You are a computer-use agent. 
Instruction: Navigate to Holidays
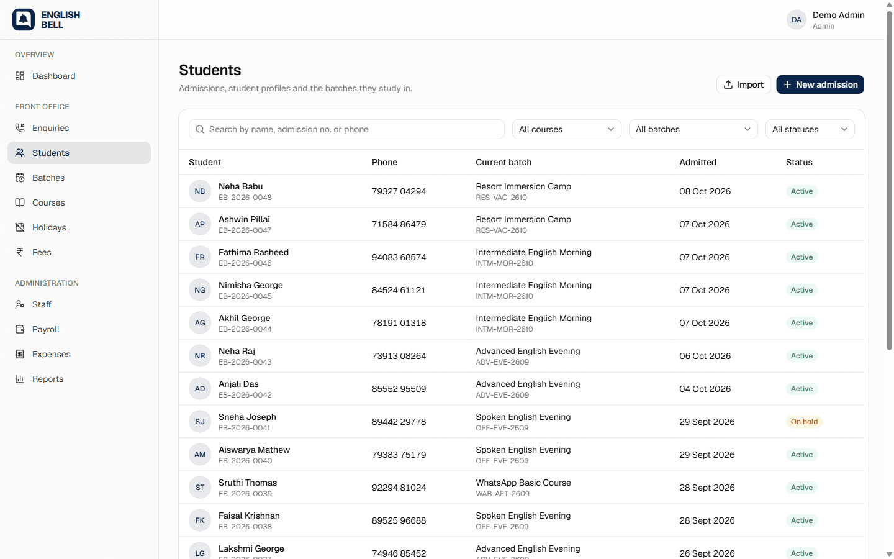click(79, 227)
